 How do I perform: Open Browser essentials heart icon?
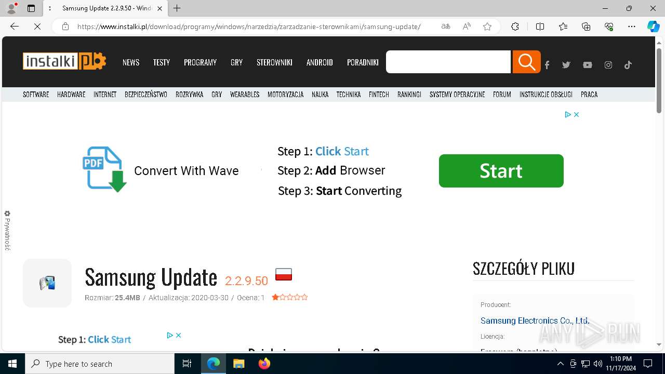609,26
